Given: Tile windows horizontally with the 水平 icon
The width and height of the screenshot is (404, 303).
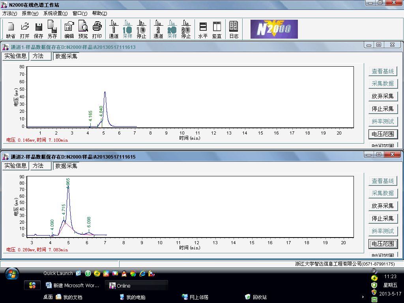Looking at the screenshot, I should point(203,30).
